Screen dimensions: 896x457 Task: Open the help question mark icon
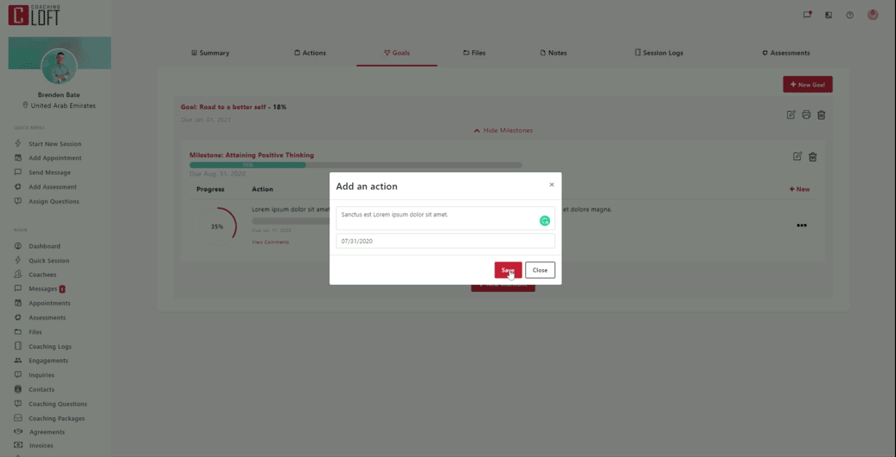(x=849, y=15)
